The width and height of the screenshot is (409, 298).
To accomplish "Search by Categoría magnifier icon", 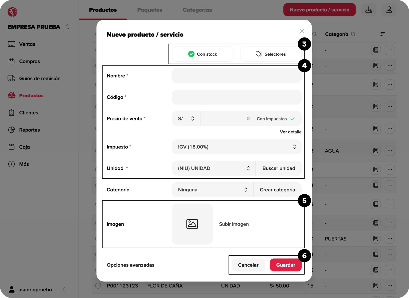I will pos(353,34).
